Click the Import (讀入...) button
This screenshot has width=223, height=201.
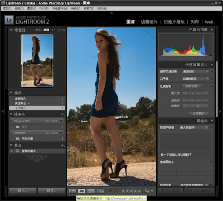click(x=23, y=191)
